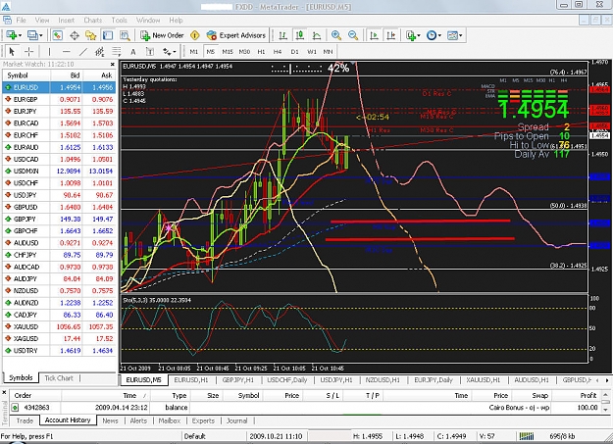
Task: Click the New Order button
Action: (x=162, y=35)
